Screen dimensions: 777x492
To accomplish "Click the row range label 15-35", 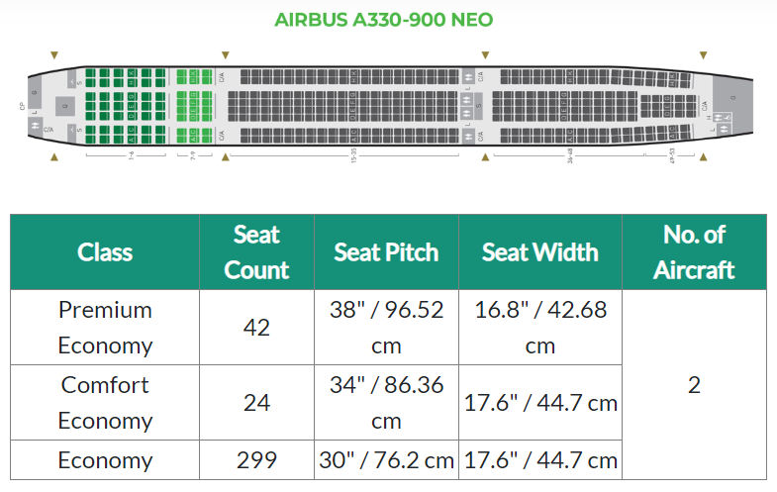I will pyautogui.click(x=353, y=155).
